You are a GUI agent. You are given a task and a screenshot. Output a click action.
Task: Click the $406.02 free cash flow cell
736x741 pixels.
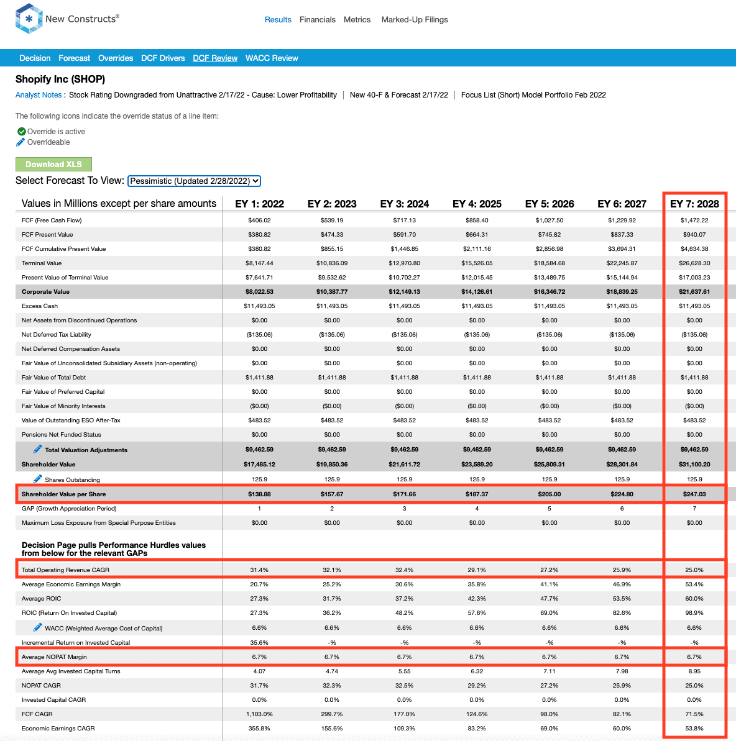coord(260,220)
